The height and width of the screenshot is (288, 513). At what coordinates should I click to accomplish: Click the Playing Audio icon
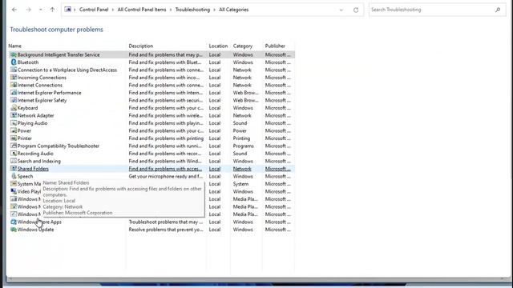pyautogui.click(x=14, y=123)
